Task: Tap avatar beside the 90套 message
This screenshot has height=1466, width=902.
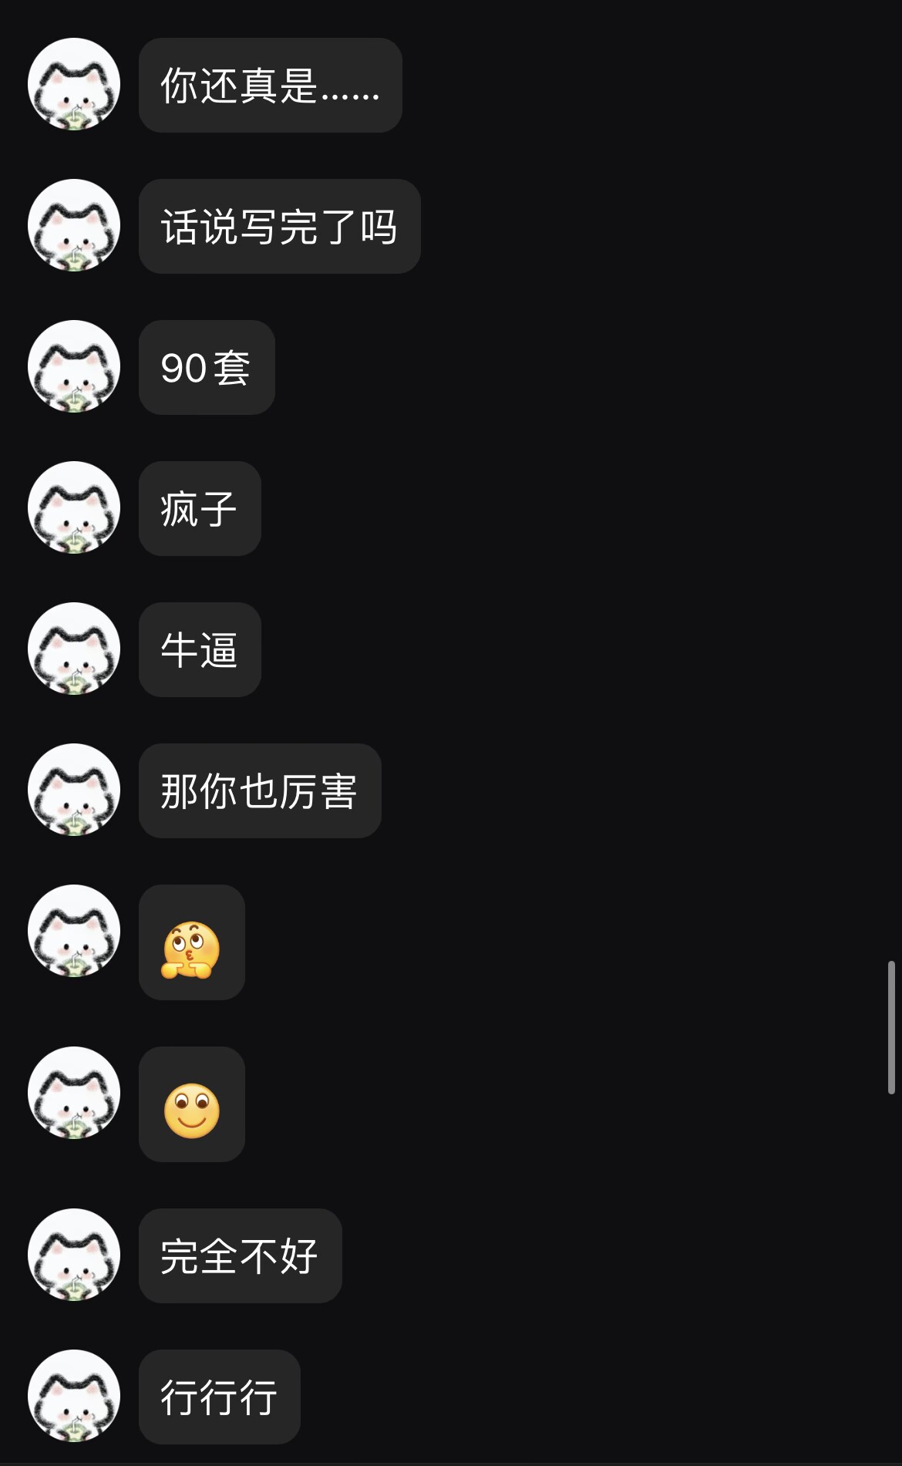Action: pyautogui.click(x=74, y=366)
